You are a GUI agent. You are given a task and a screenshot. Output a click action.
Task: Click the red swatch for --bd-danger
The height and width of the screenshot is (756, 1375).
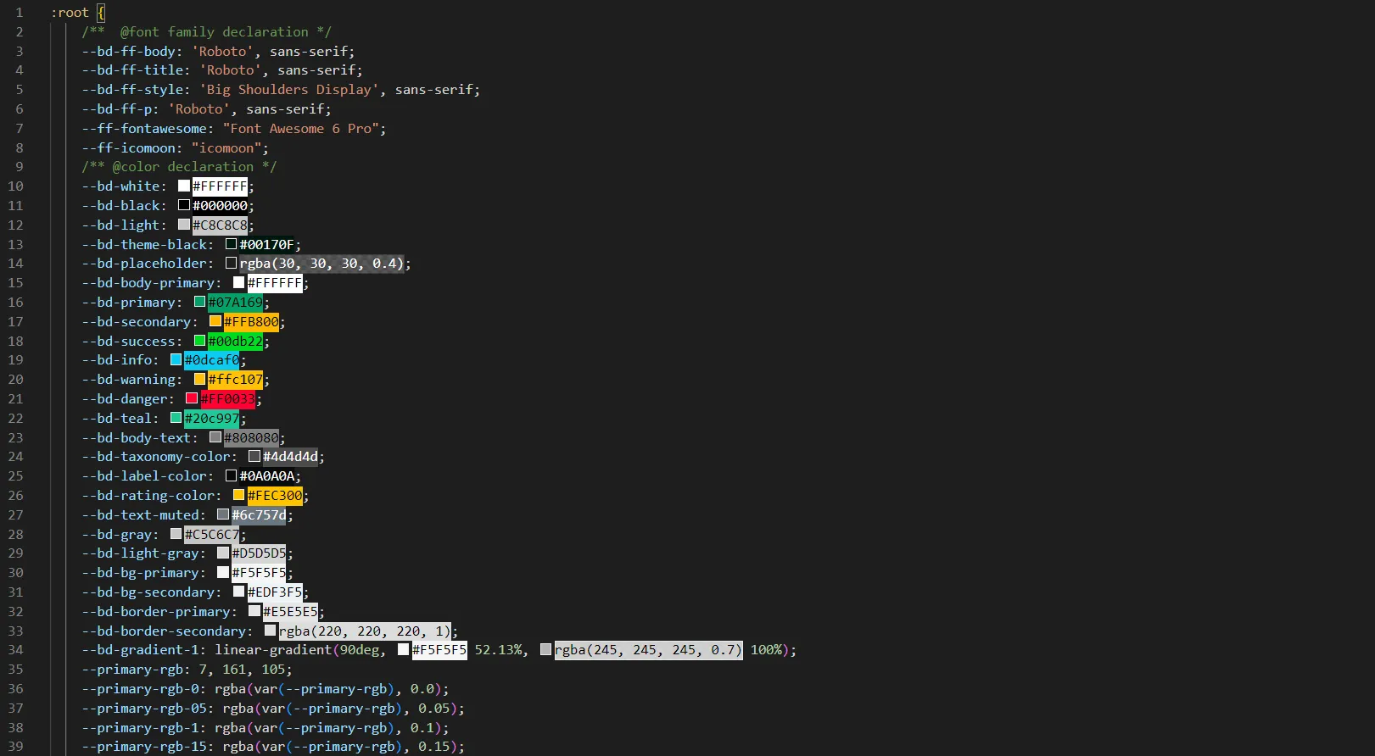192,398
